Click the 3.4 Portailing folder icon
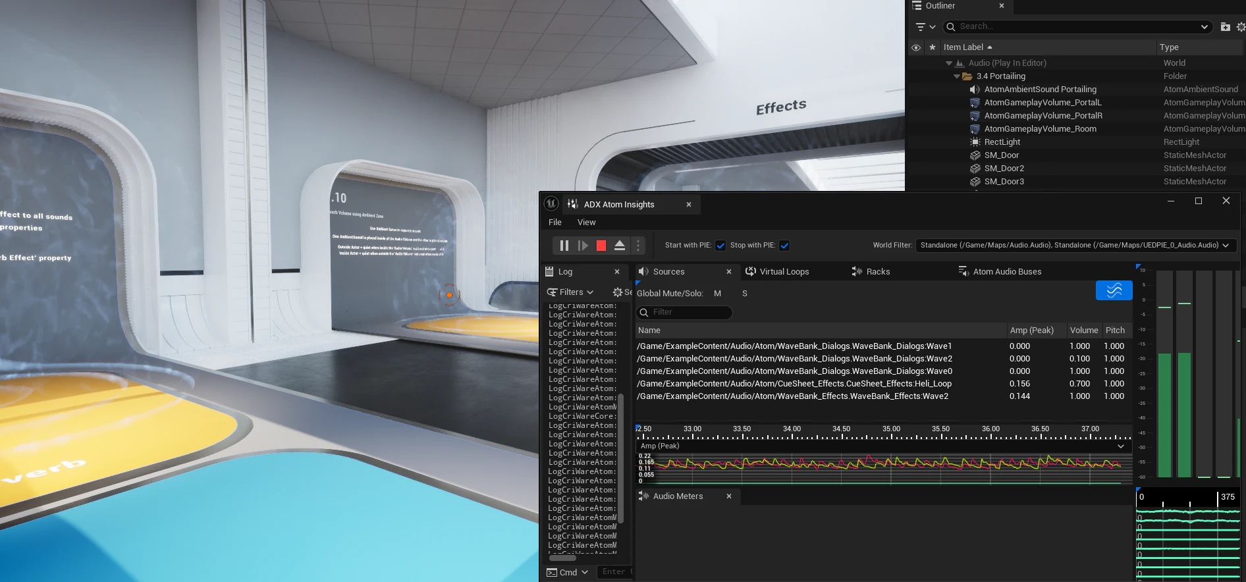Viewport: 1246px width, 582px height. pos(967,76)
